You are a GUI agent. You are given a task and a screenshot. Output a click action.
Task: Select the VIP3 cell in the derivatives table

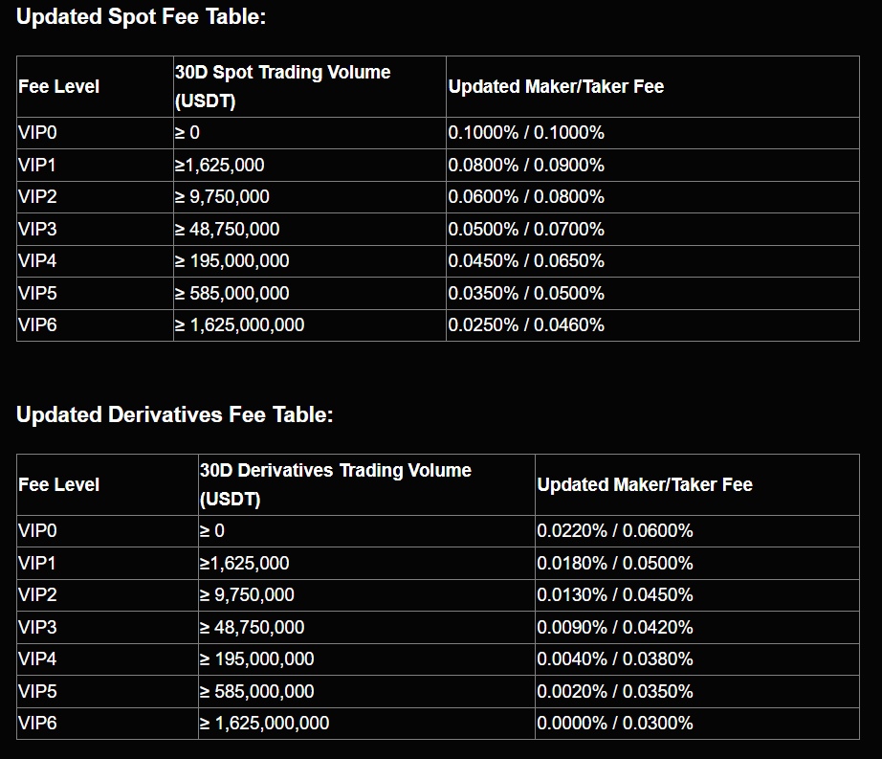[x=38, y=627]
